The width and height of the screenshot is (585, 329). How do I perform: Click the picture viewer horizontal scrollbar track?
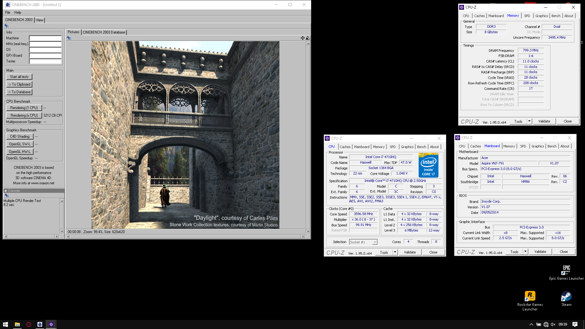186,236
